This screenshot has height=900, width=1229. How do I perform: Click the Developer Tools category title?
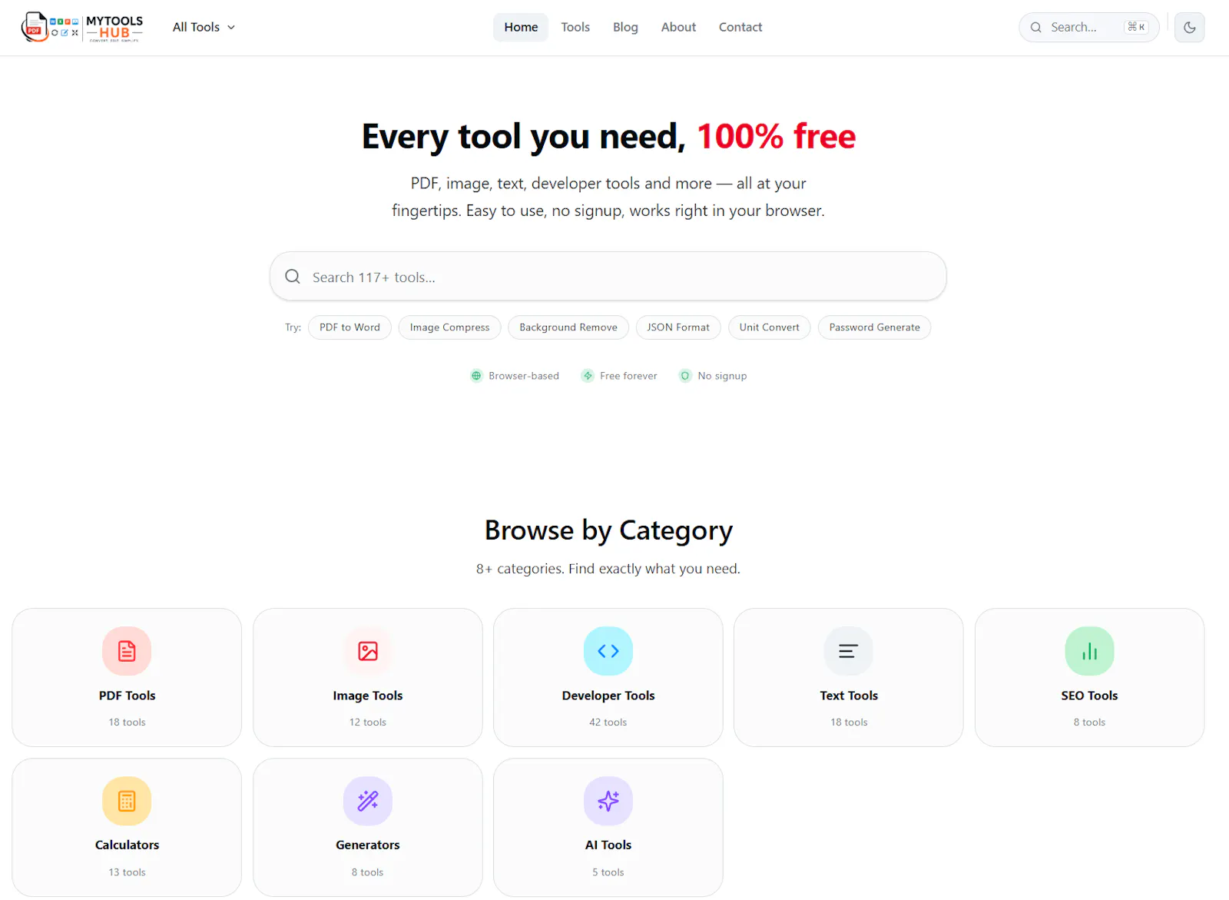point(608,696)
